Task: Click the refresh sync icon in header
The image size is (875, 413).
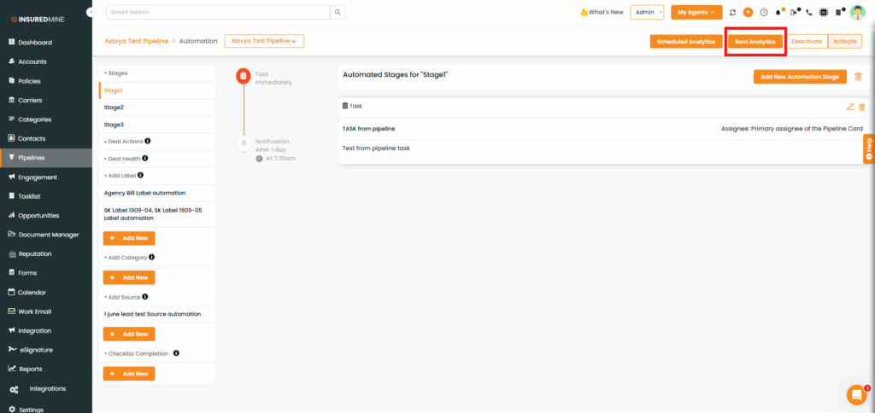Action: tap(732, 13)
